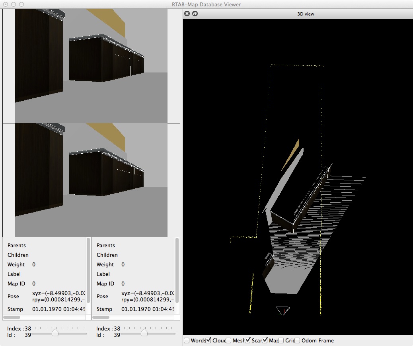413x346 pixels.
Task: Zoom the RTAB-Map Database Viewer window
Action: point(21,4)
